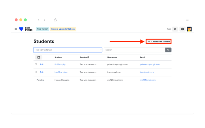The width and height of the screenshot is (205, 128).
Task: Open the help question mark icon
Action: 182,29
